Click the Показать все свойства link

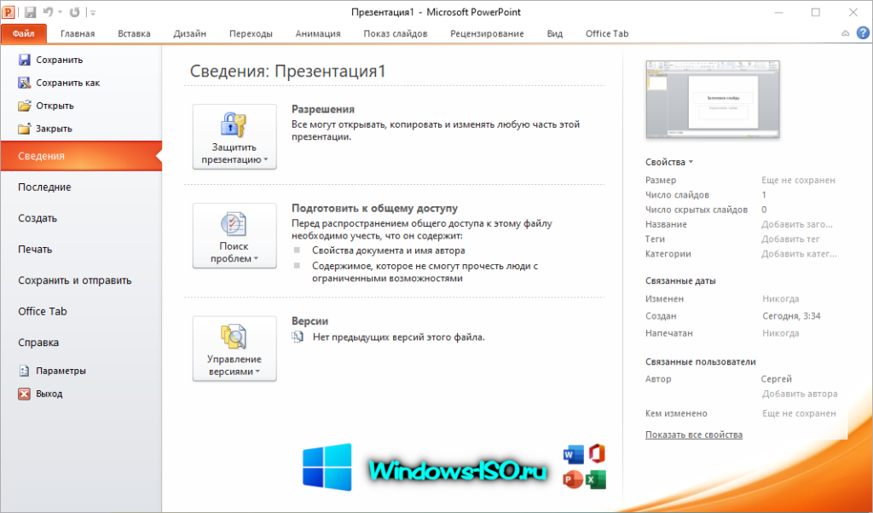pos(694,435)
